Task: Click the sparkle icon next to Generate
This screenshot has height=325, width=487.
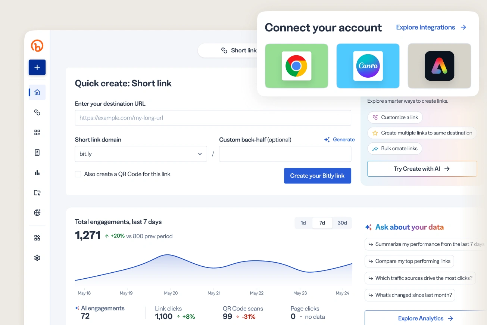Action: [327, 140]
